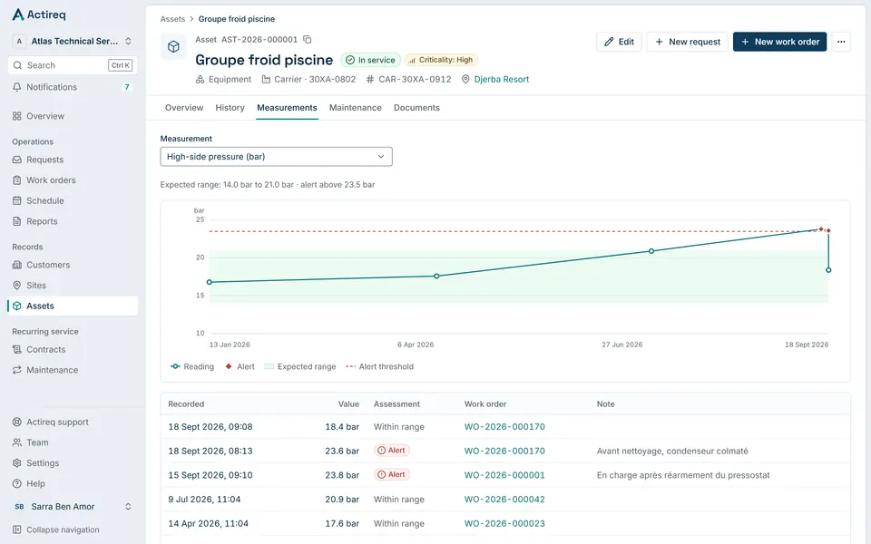Viewport: 871px width, 544px height.
Task: Open the Documents tab
Action: click(x=416, y=108)
